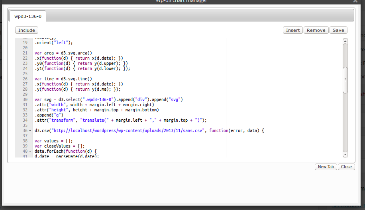This screenshot has width=365, height=210.
Task: Switch to the wpd3-136-0 tab
Action: pyautogui.click(x=28, y=16)
